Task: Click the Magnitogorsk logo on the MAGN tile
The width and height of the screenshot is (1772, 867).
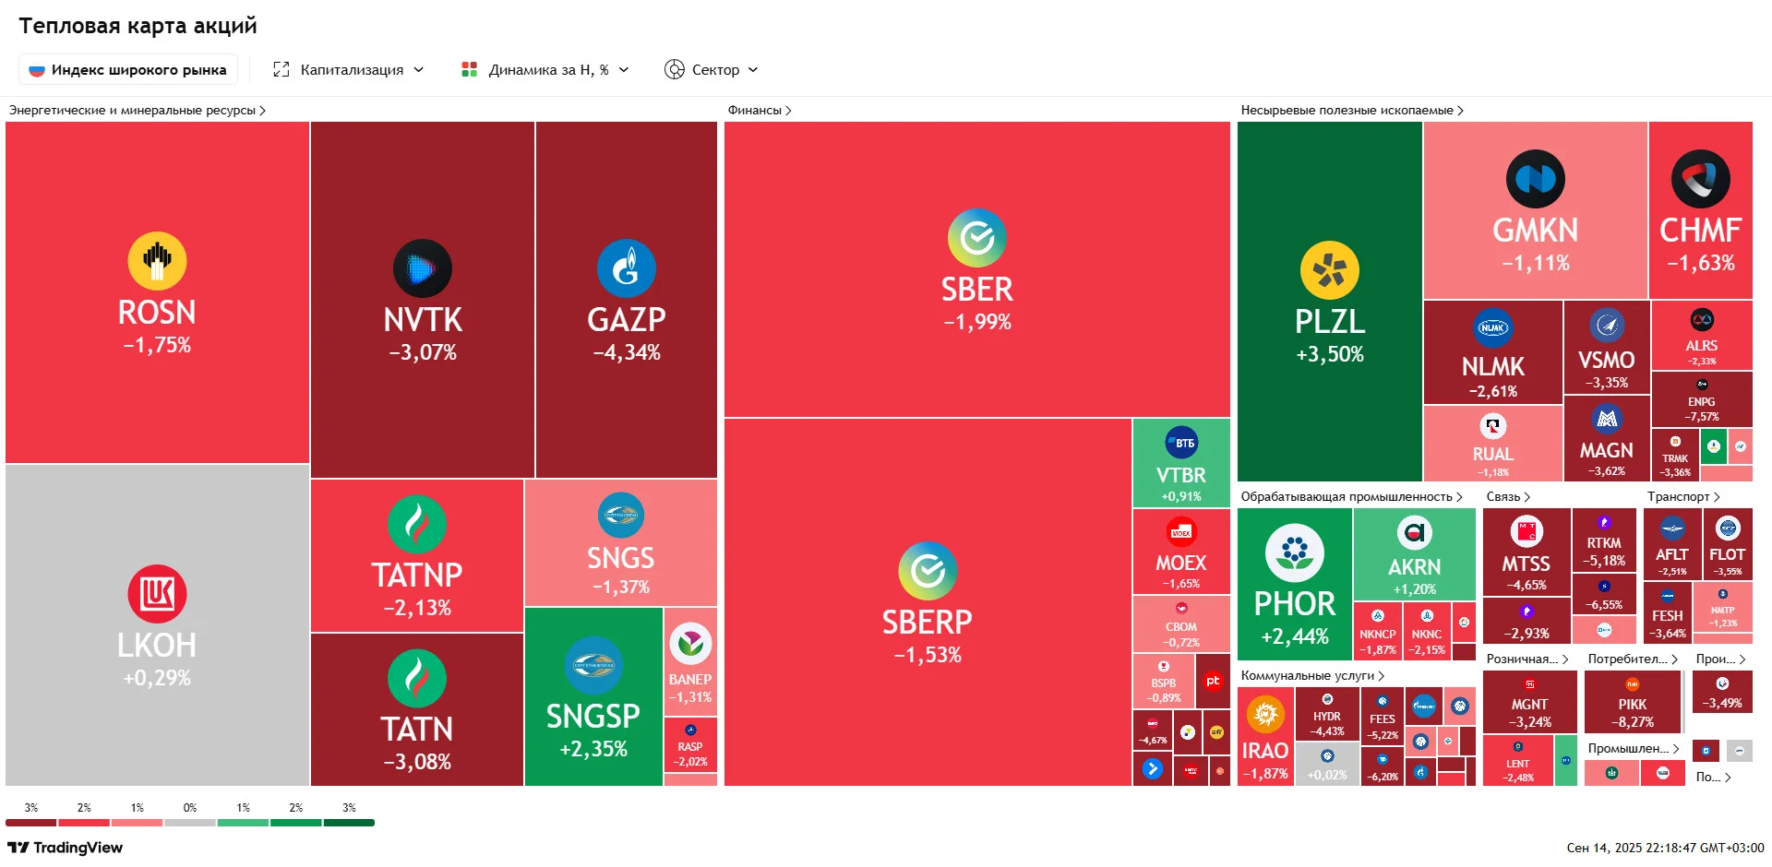Action: [x=1607, y=420]
